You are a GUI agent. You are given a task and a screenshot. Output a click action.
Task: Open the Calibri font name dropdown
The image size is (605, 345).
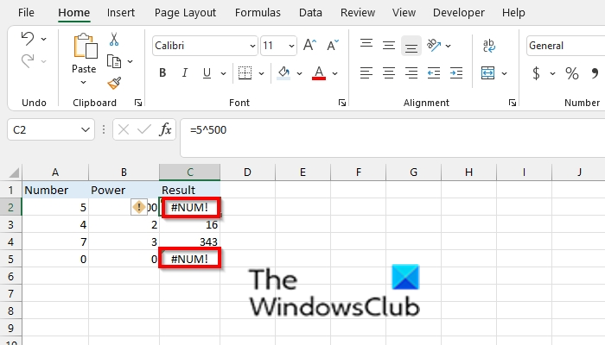click(x=252, y=46)
